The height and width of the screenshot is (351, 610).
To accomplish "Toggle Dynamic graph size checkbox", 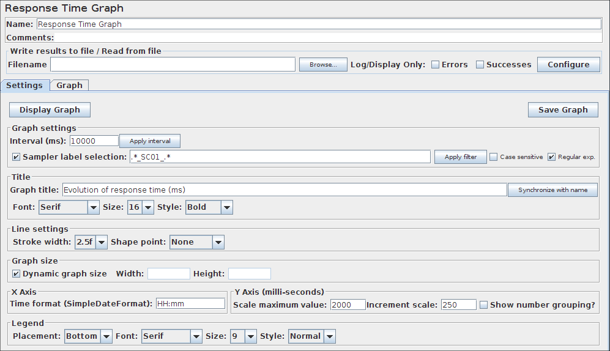I will pos(17,274).
